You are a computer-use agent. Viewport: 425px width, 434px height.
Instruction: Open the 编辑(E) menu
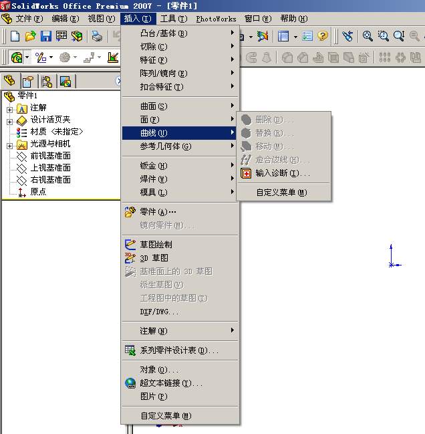point(65,19)
